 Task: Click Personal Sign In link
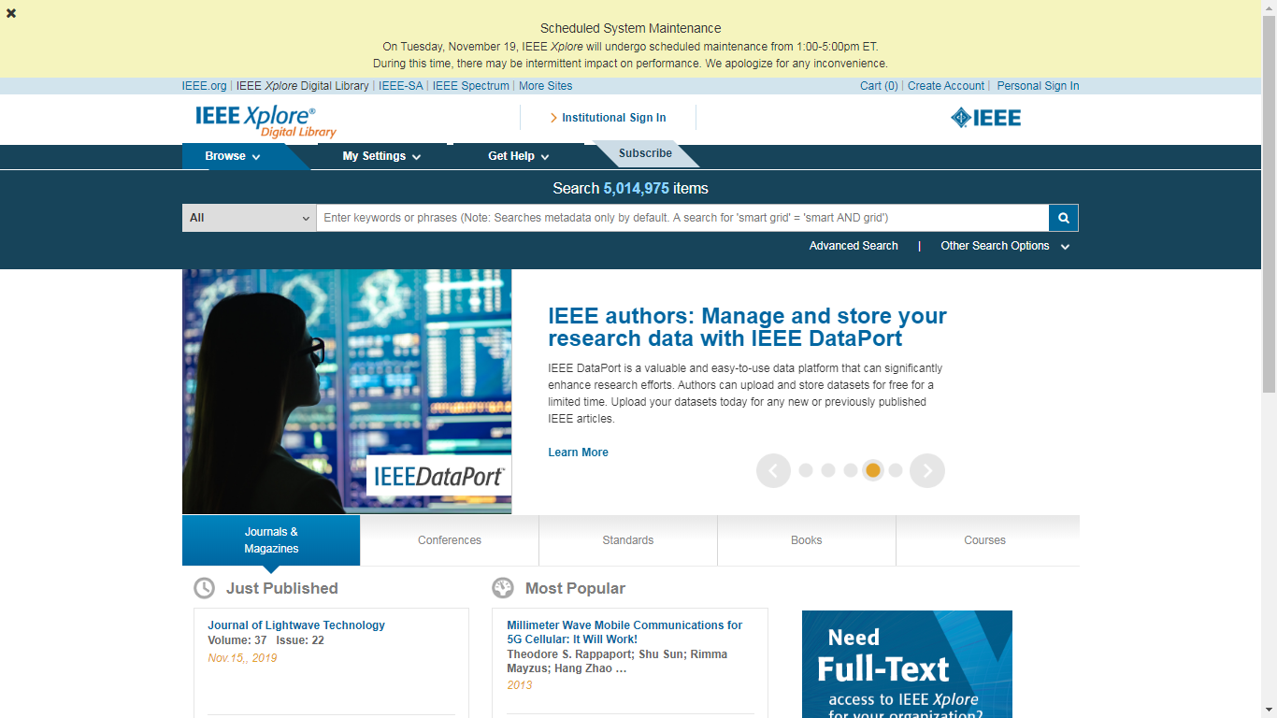tap(1038, 86)
